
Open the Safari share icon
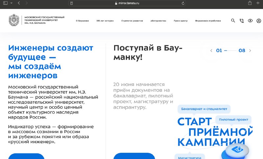(250, 3)
